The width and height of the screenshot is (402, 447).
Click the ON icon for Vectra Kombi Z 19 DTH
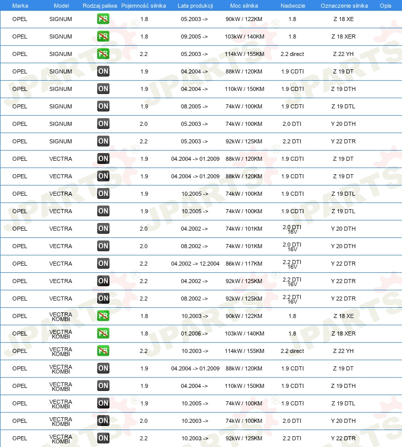(x=103, y=386)
